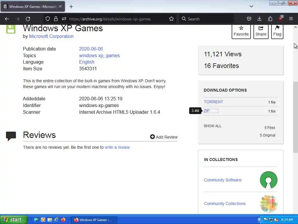Open site permissions icon in address bar
This screenshot has height=224, width=298.
tap(64, 19)
